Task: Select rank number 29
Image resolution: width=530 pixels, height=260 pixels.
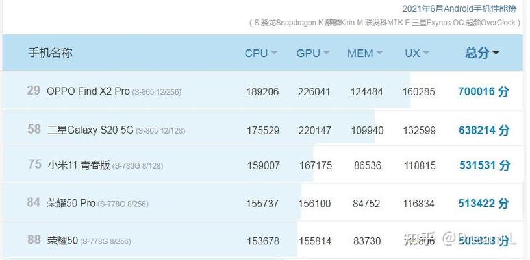Action: (34, 90)
